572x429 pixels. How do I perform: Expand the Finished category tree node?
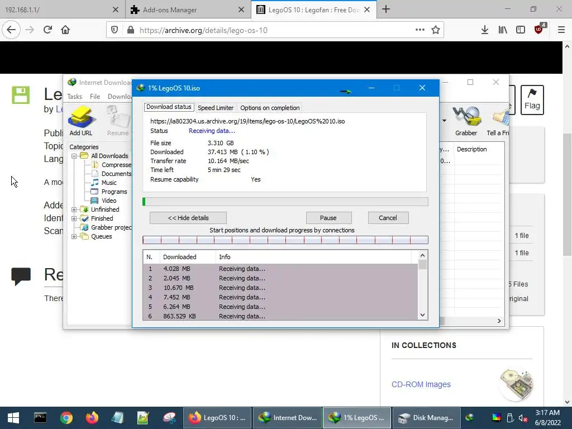tap(74, 219)
